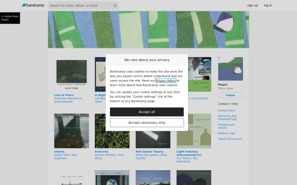Open the atwain album cover
Screen dimensions: 297x185
click(x=72, y=131)
